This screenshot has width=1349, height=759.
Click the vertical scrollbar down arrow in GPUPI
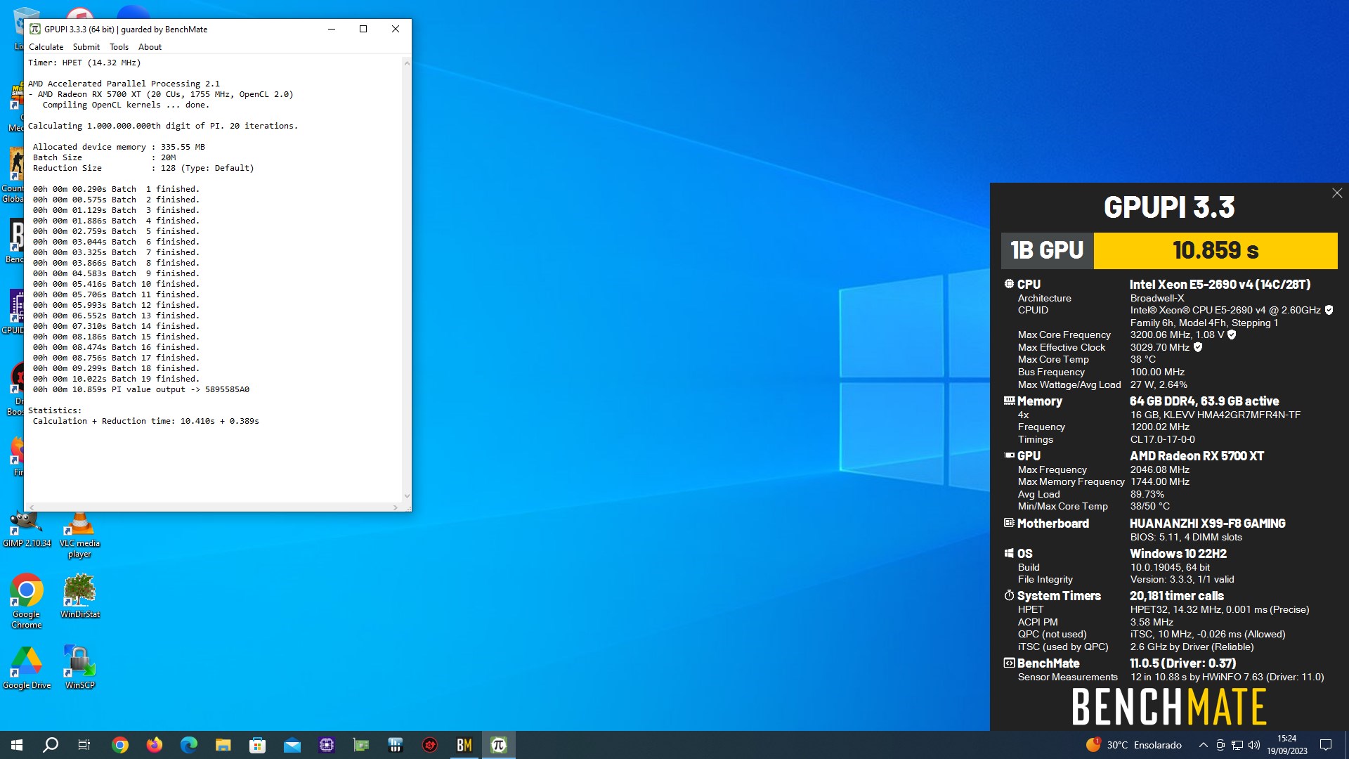pyautogui.click(x=407, y=496)
